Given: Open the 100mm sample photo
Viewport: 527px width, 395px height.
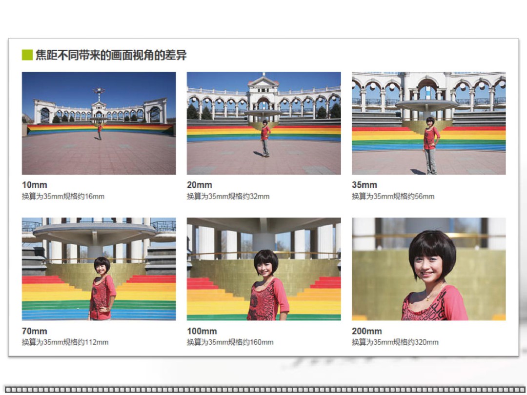Looking at the screenshot, I should 263,269.
